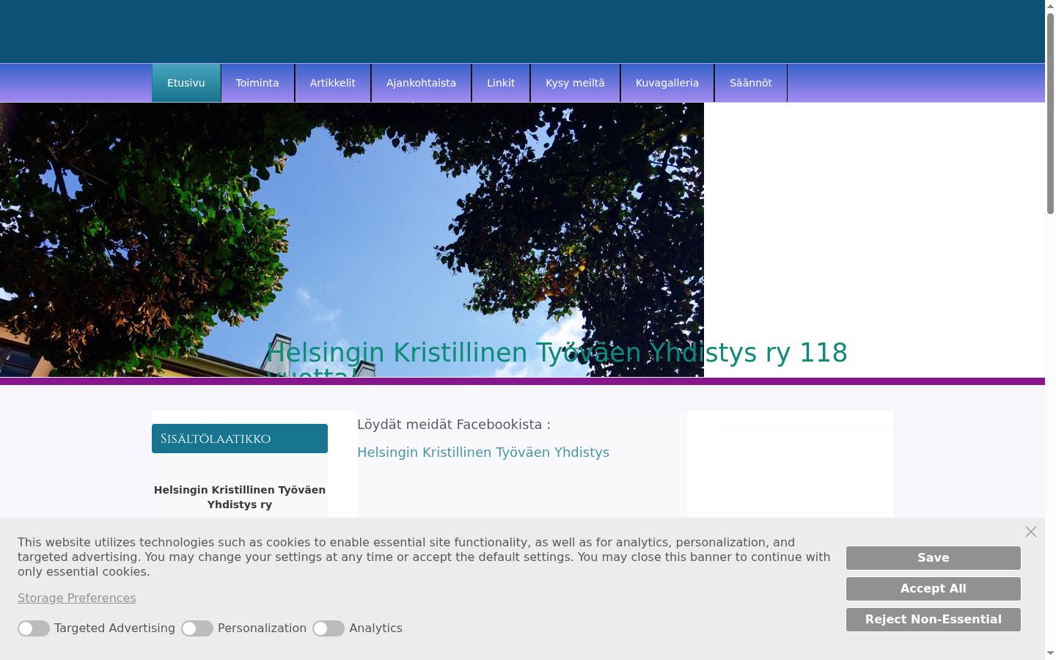Click the Save button in cookie banner
Image resolution: width=1056 pixels, height=660 pixels.
coord(934,558)
